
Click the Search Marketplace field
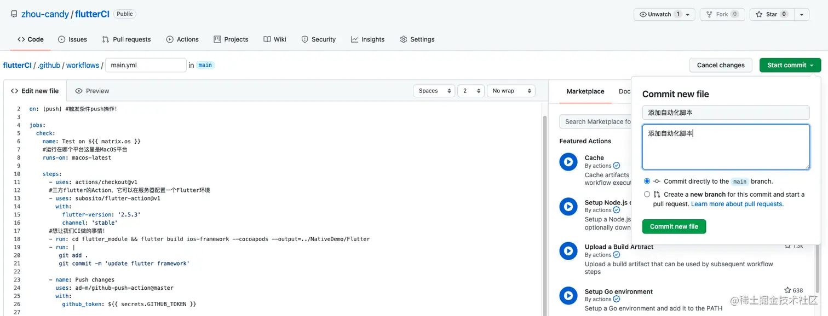pos(595,121)
